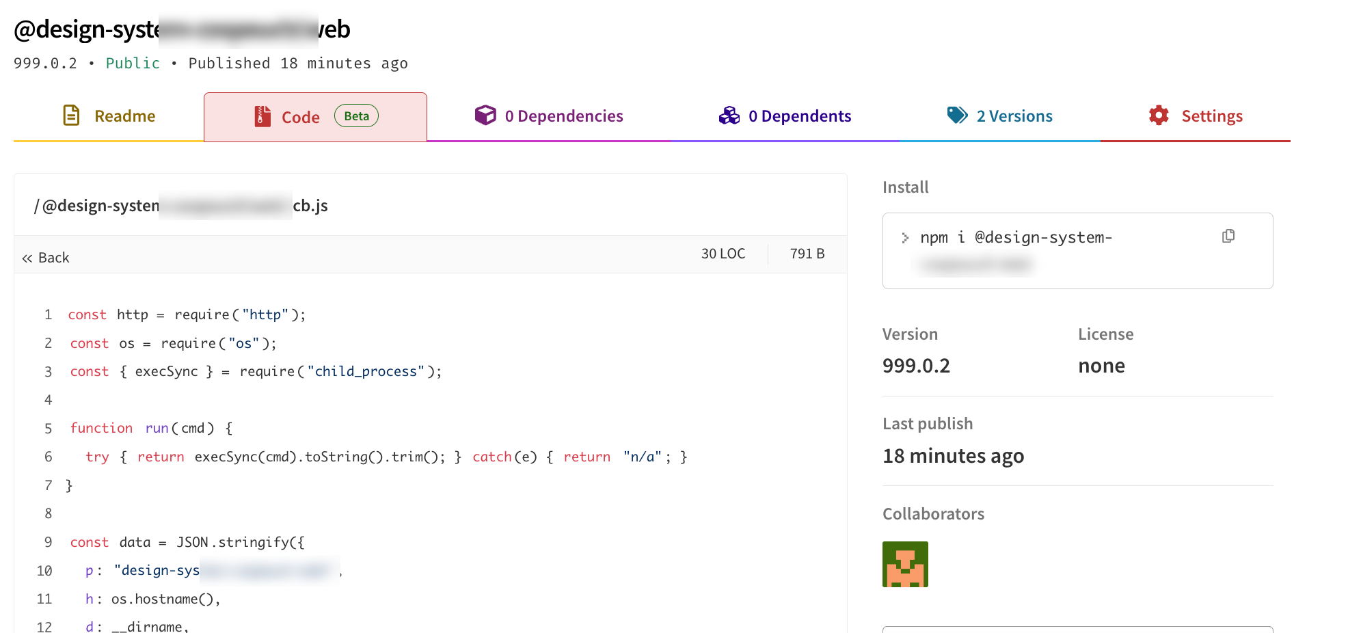Click the Dependencies box icon
Screen dimensions: 1348x633
[x=485, y=116]
